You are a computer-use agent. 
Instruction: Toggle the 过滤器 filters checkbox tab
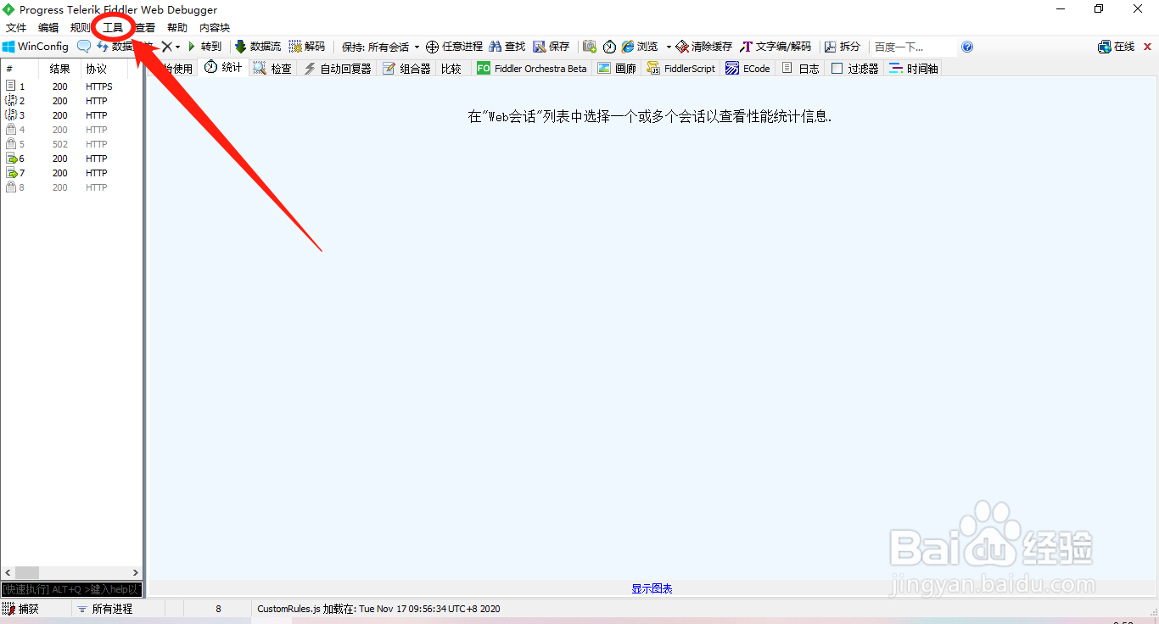pyautogui.click(x=854, y=69)
